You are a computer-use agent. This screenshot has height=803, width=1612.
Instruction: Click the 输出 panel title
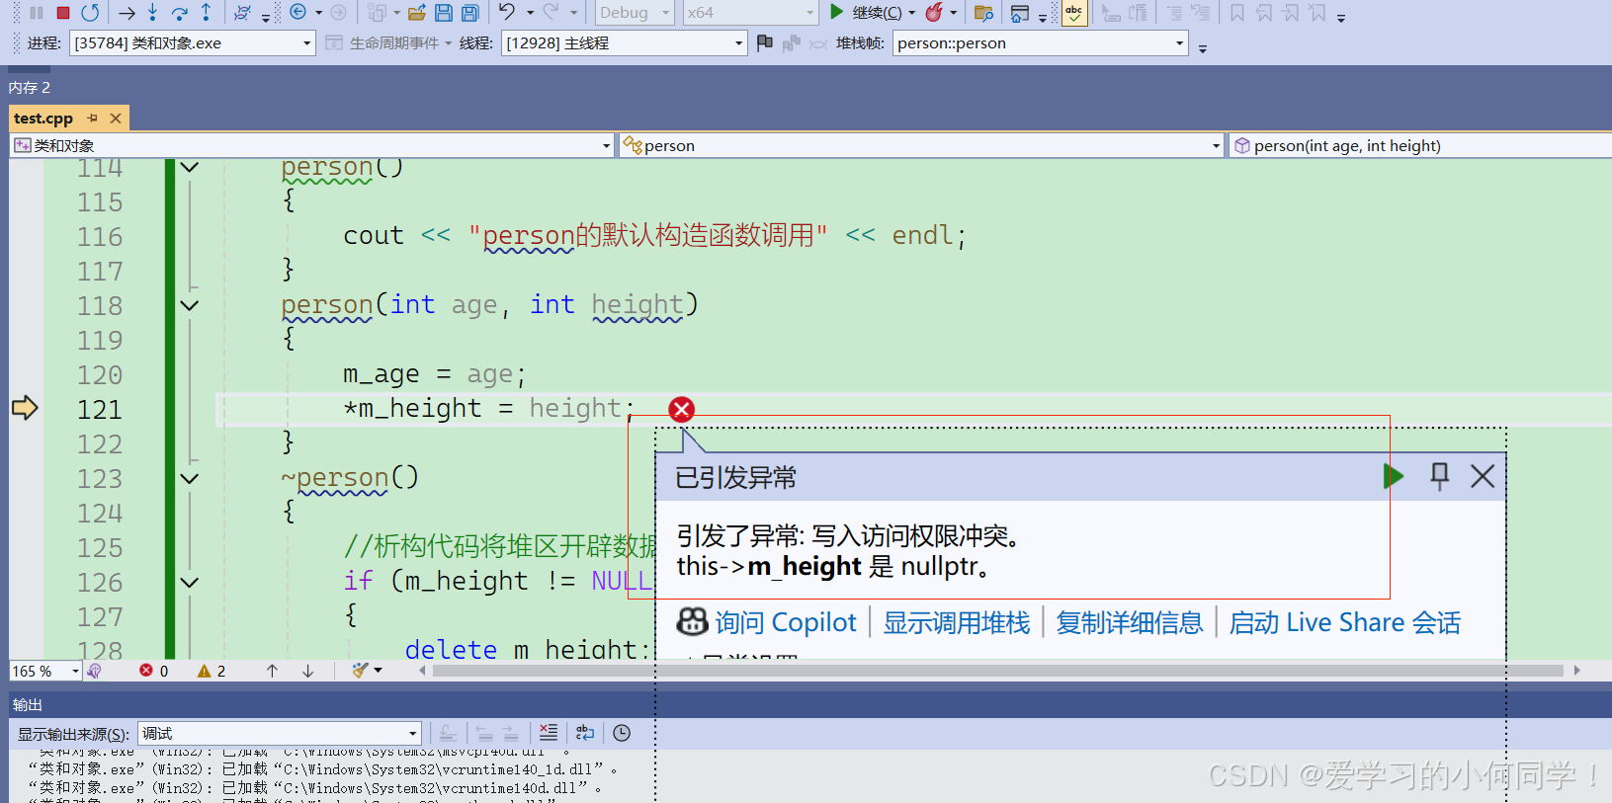click(28, 705)
